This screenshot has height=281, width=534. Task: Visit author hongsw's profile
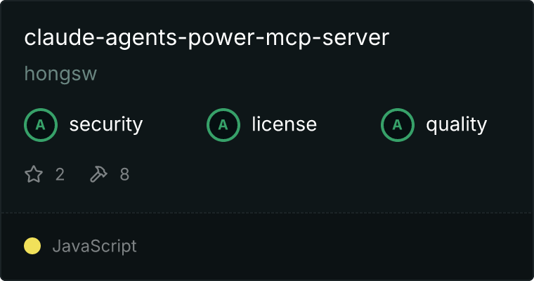tap(60, 74)
